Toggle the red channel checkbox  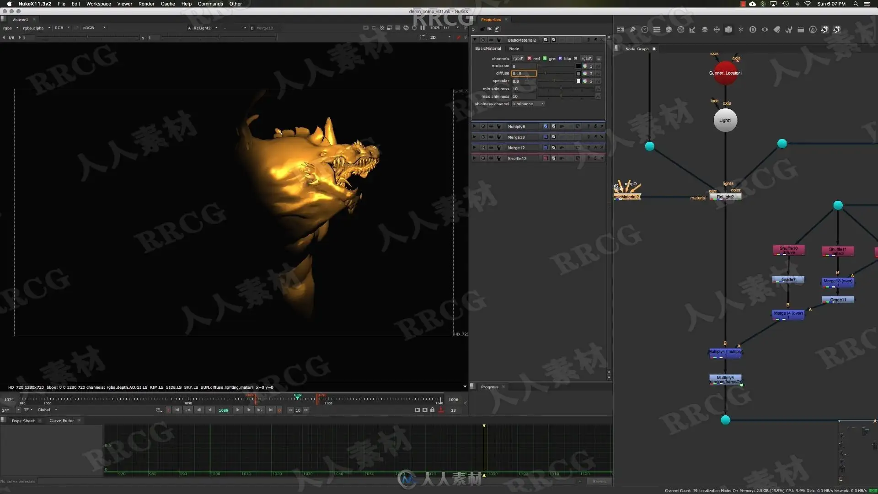pyautogui.click(x=529, y=59)
